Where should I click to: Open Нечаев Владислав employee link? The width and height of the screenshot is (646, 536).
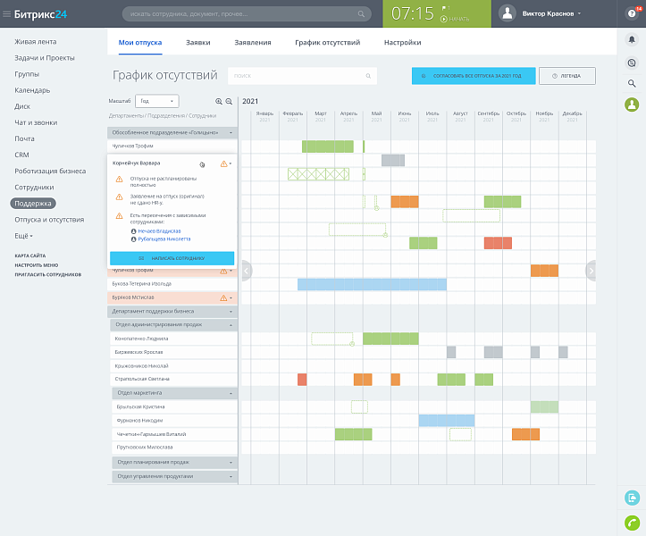point(159,230)
